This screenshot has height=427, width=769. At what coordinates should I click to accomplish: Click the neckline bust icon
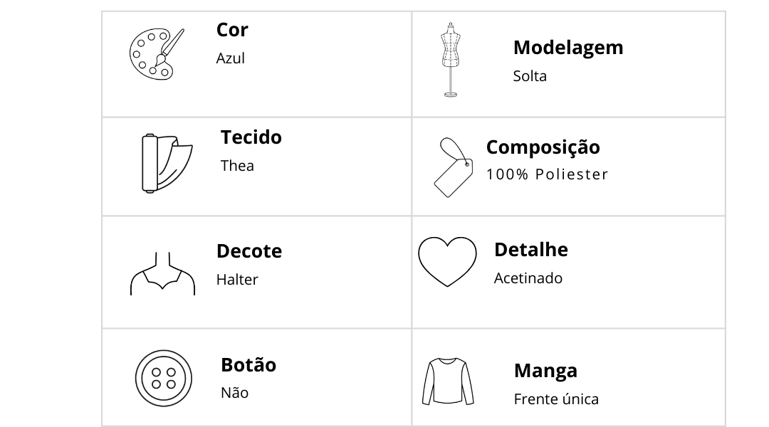pyautogui.click(x=162, y=273)
